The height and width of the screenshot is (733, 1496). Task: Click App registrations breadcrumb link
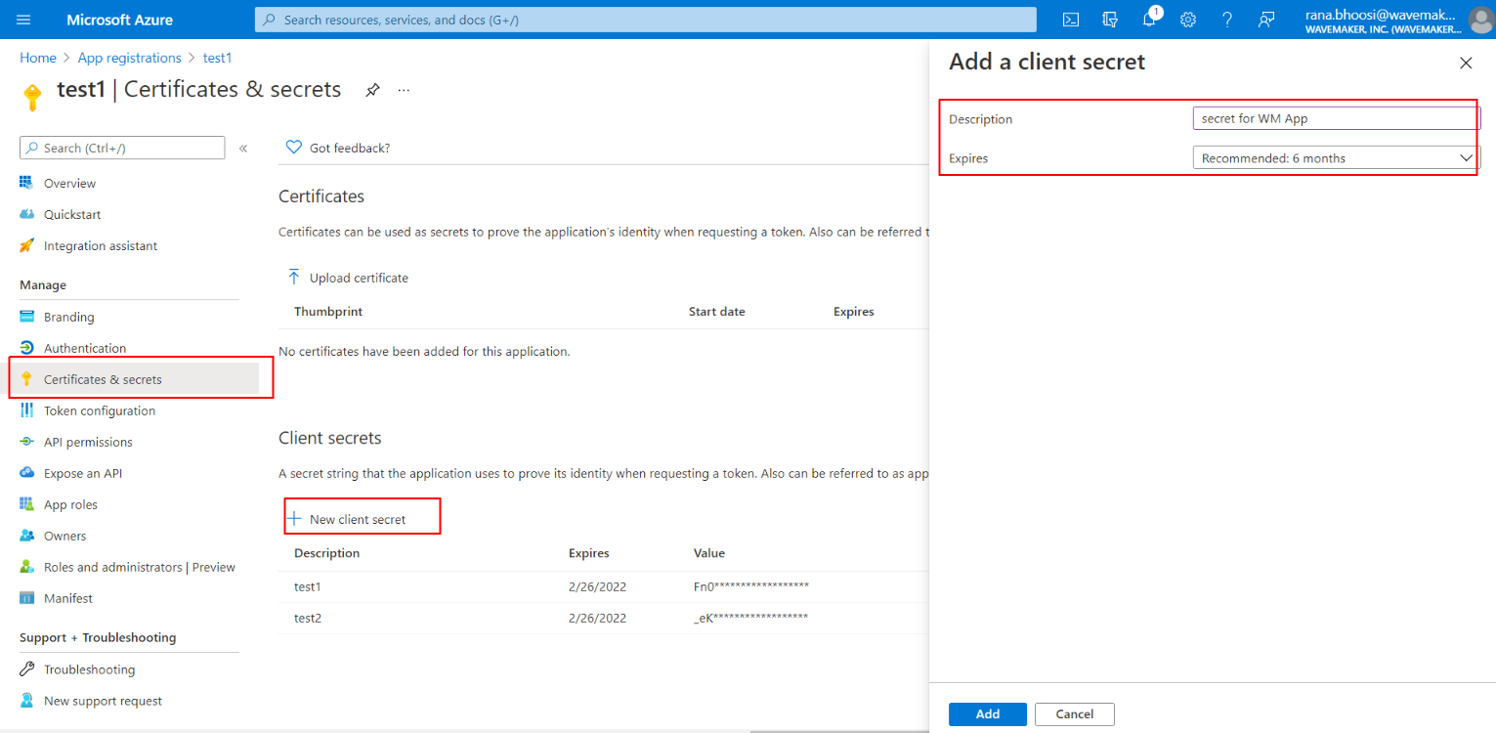(x=129, y=58)
